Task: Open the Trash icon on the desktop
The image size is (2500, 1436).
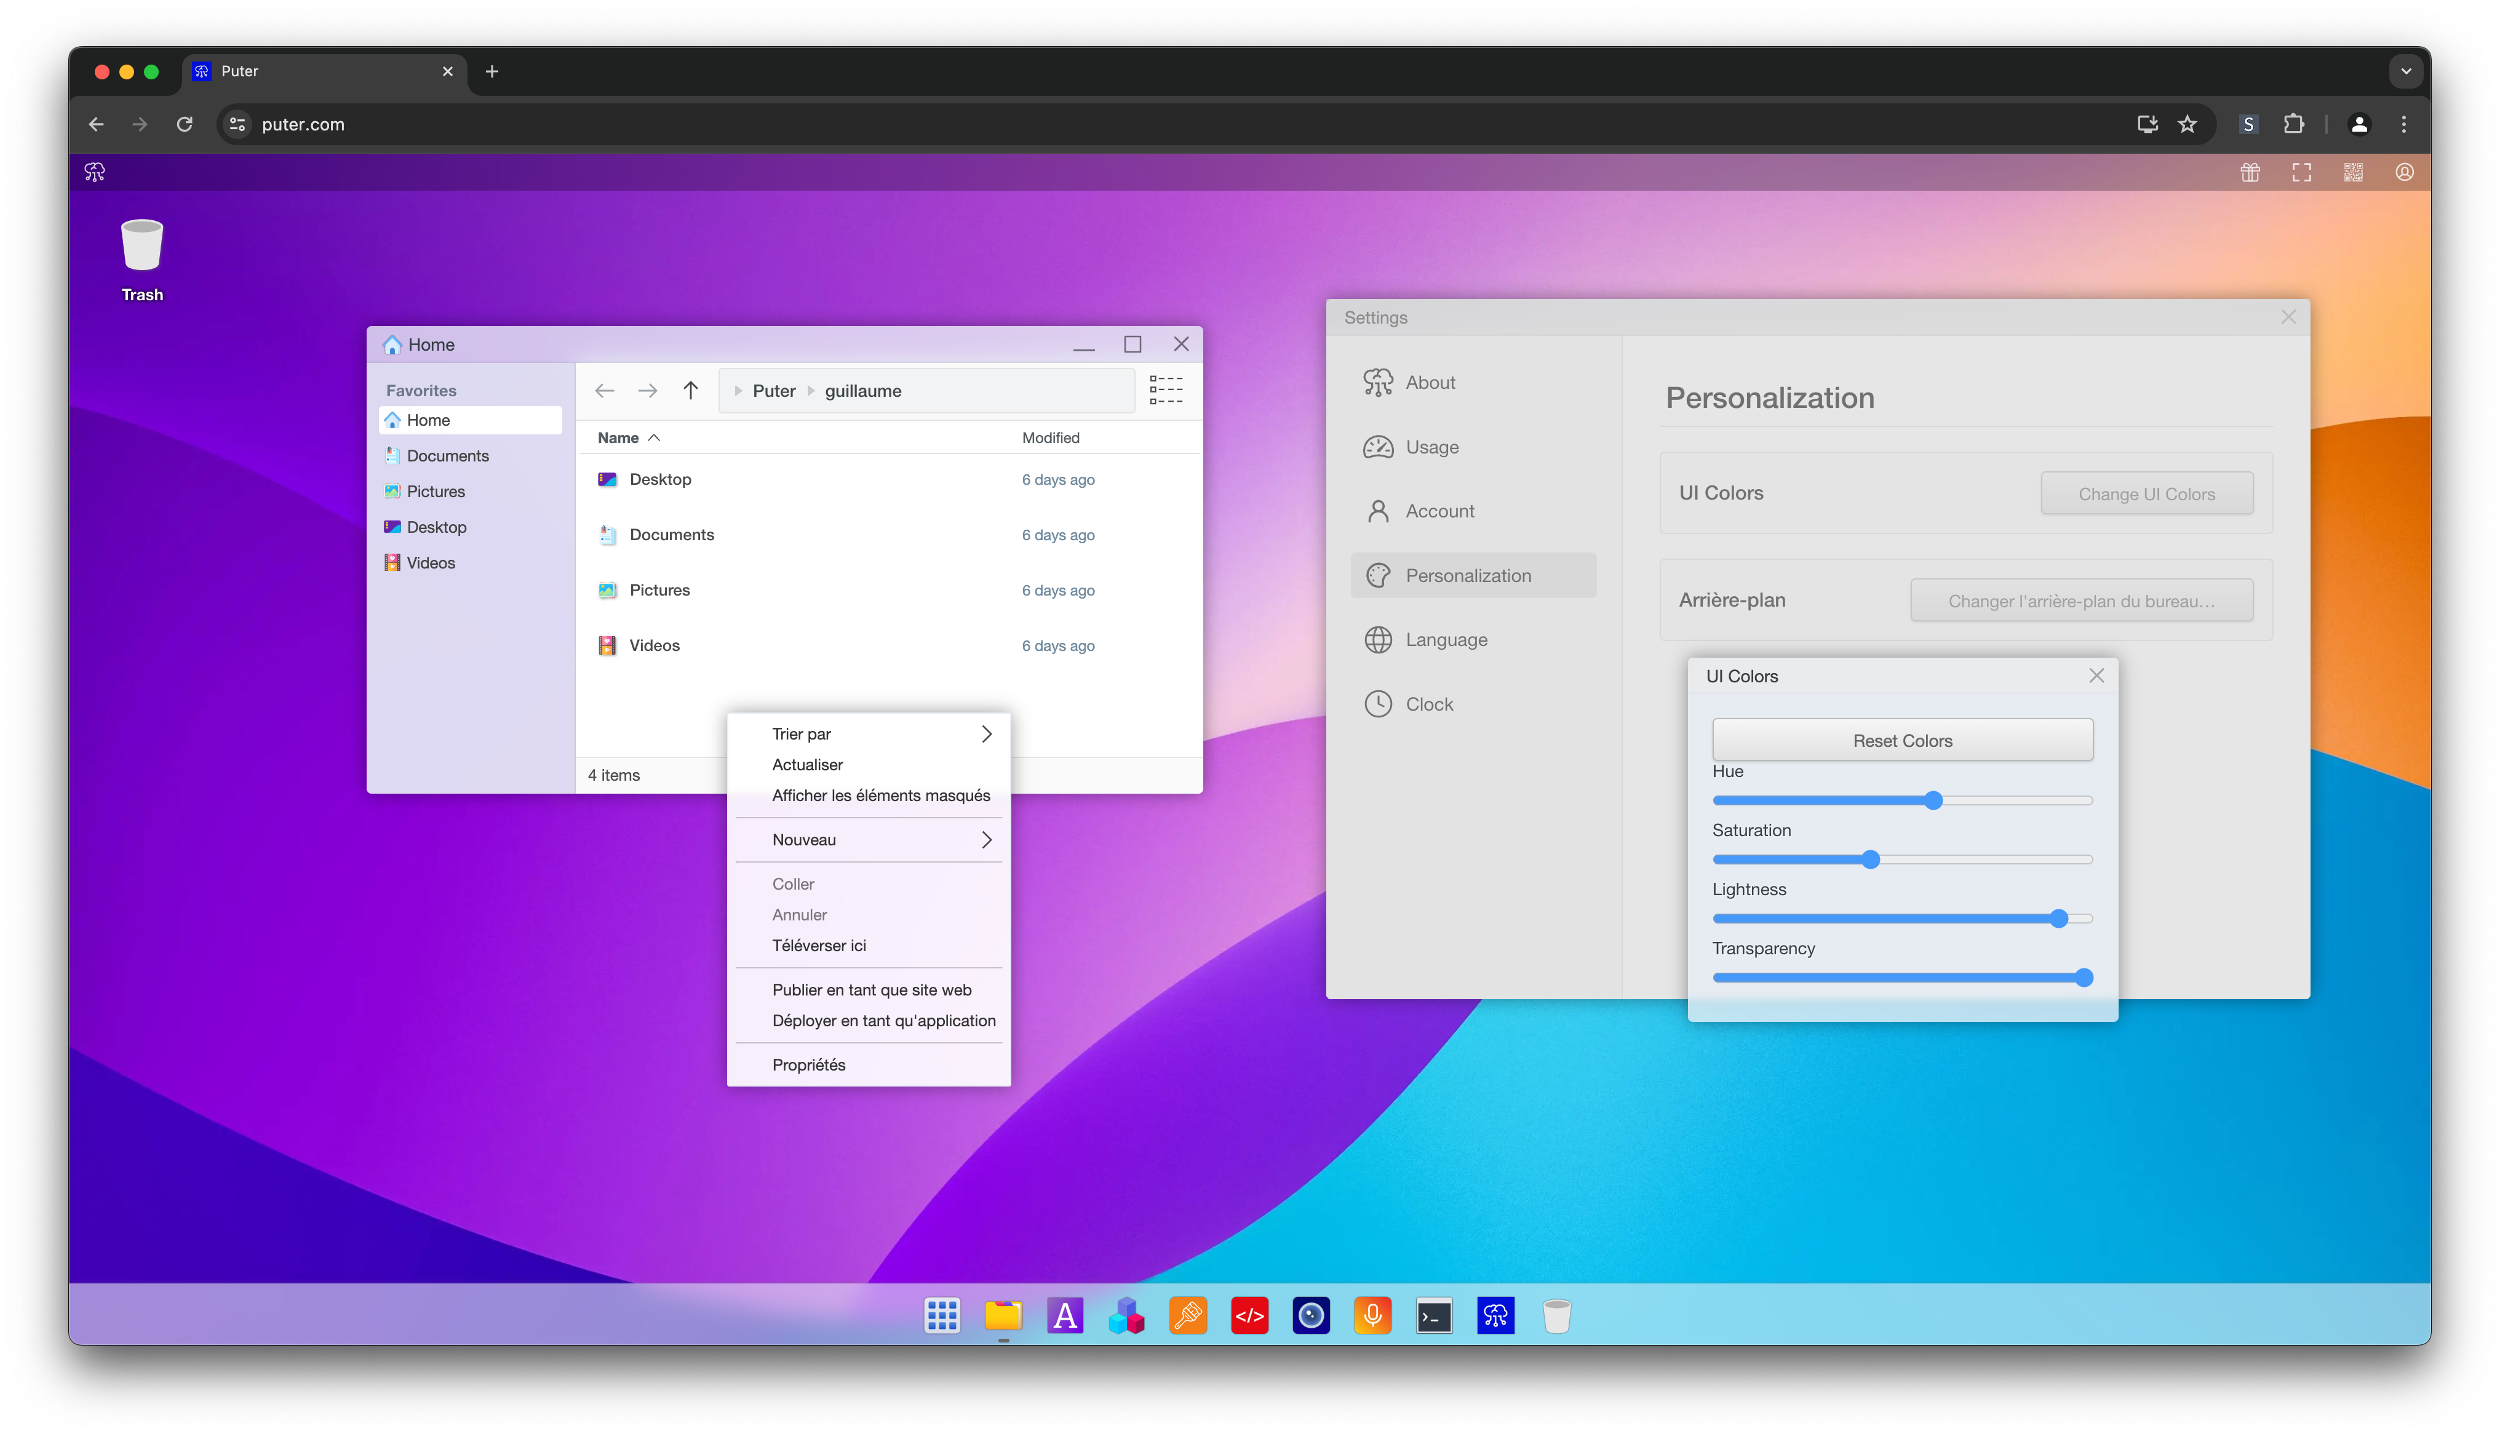Action: (x=142, y=260)
